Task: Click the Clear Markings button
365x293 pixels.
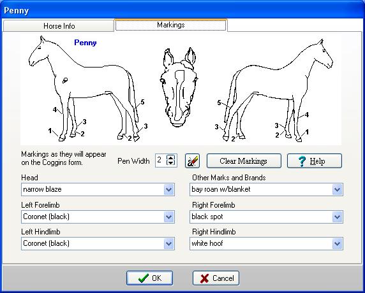Action: (244, 161)
